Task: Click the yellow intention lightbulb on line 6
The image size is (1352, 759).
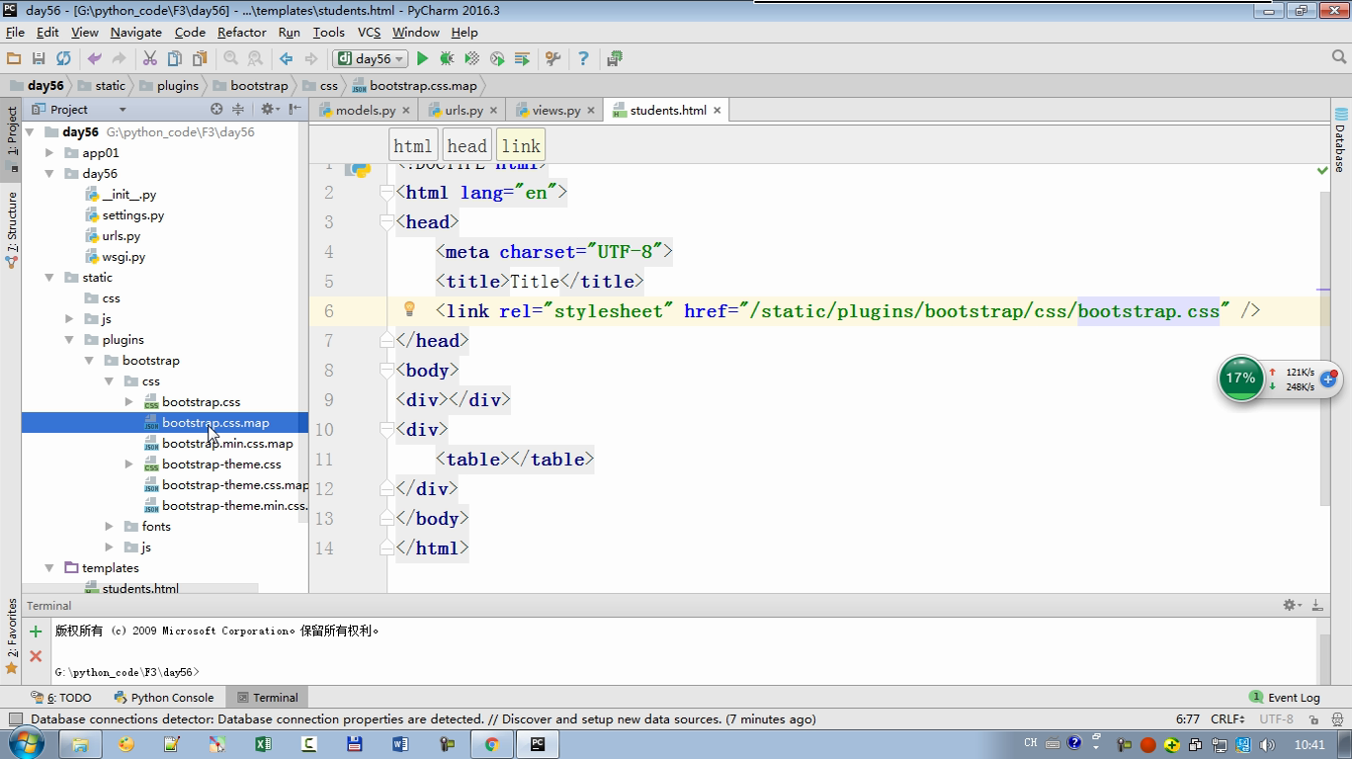Action: pyautogui.click(x=409, y=310)
